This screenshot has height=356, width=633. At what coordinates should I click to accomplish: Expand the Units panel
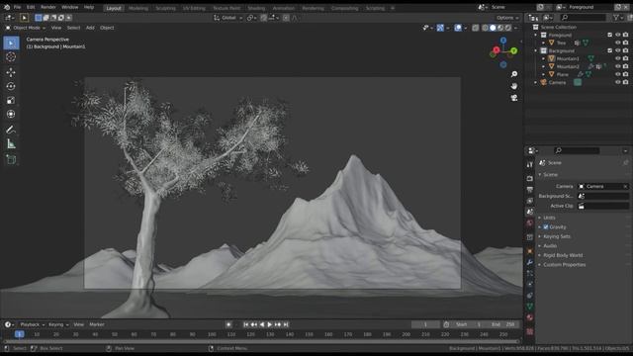(549, 218)
